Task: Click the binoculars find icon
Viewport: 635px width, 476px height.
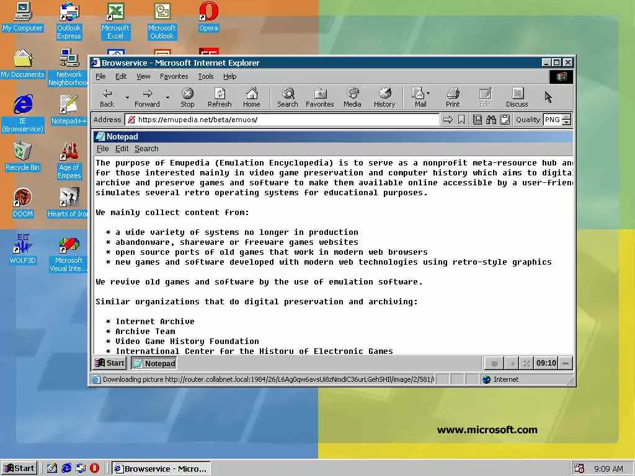Action: coord(491,120)
